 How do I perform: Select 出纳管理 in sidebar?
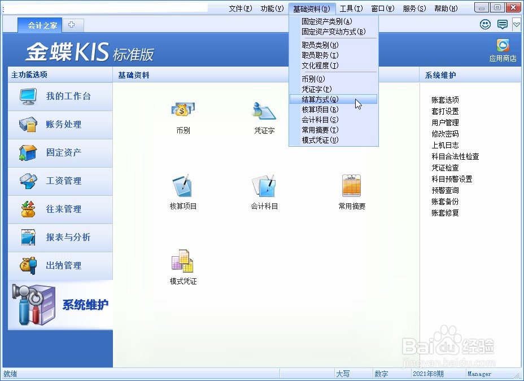(x=60, y=265)
